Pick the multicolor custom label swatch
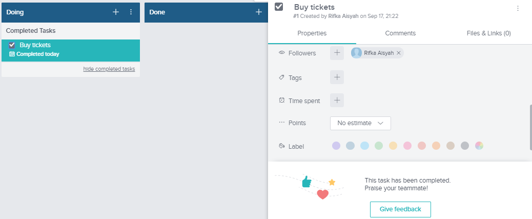 pyautogui.click(x=479, y=146)
